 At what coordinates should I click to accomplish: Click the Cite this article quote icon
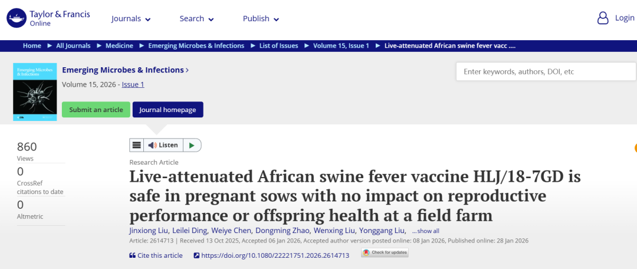[x=133, y=255]
